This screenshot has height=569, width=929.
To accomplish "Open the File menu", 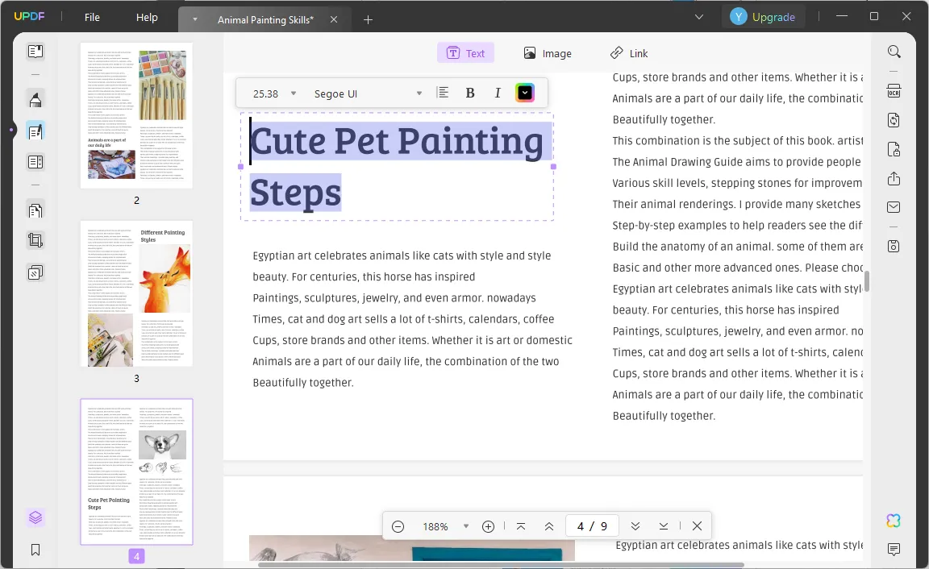I will [x=91, y=16].
